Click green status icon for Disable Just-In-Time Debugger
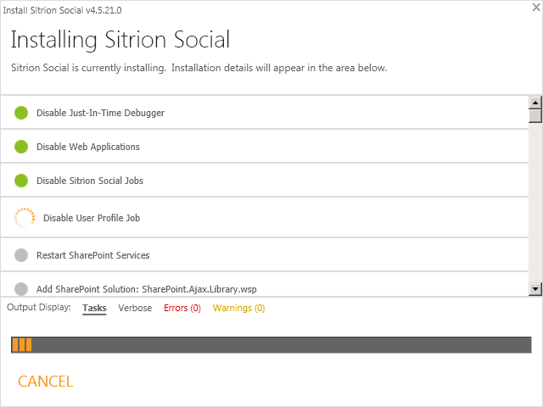Image resolution: width=543 pixels, height=407 pixels. (21, 113)
